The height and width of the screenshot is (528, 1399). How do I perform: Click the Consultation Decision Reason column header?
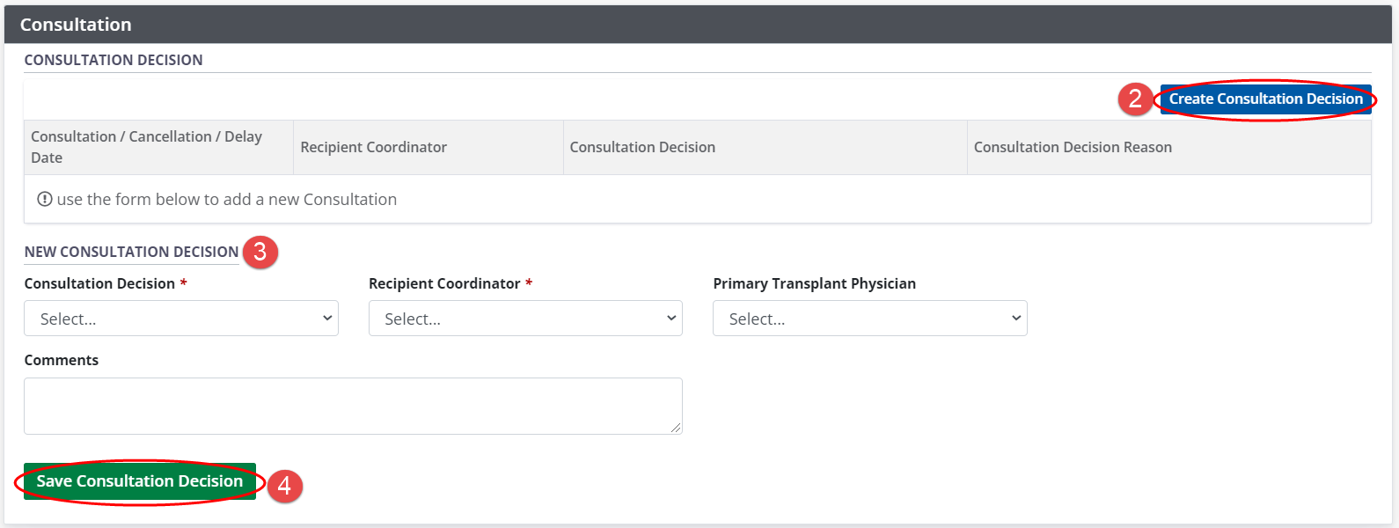click(x=1073, y=147)
